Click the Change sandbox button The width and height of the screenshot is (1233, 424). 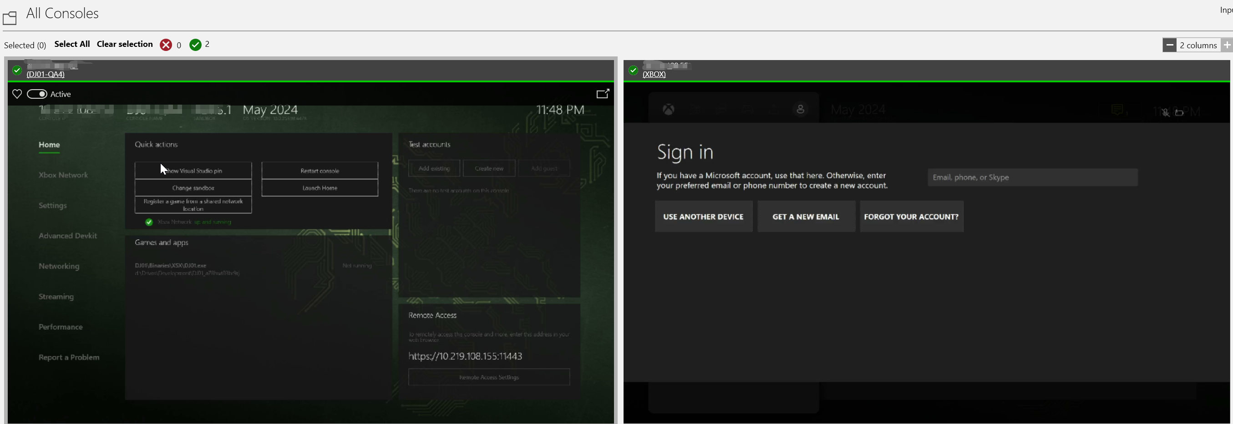tap(193, 188)
